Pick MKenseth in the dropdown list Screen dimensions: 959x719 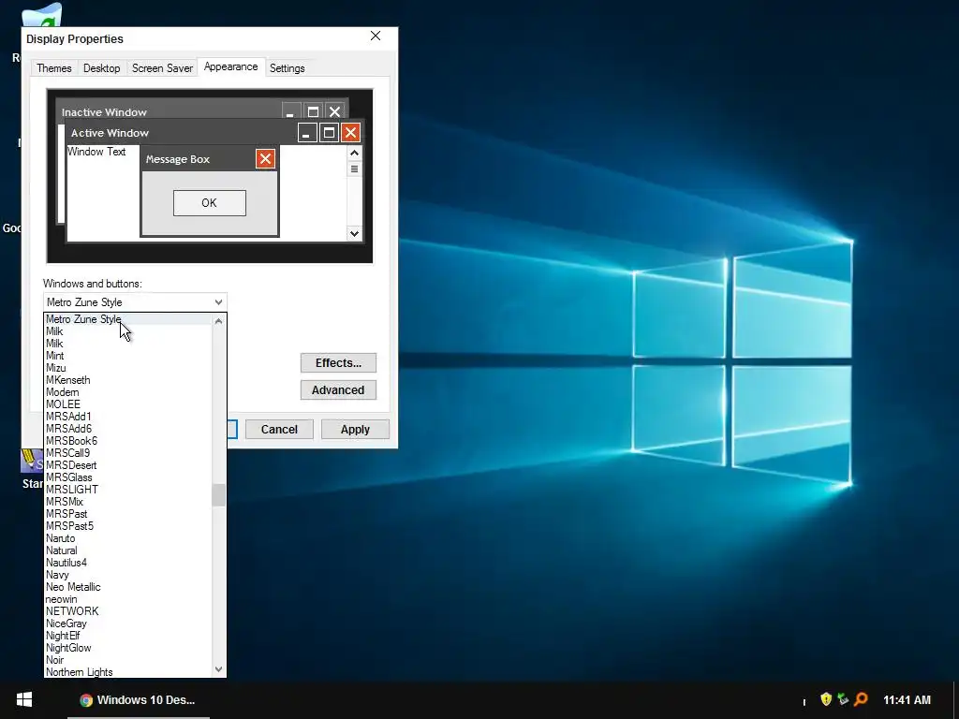(127, 380)
